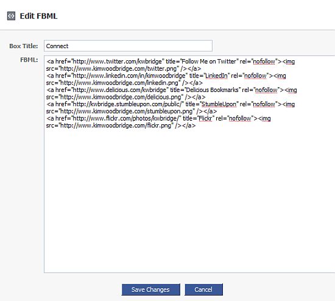Click the delicious.com/kwbridge href line
Viewport: 335px width, 301px height.
[172, 90]
